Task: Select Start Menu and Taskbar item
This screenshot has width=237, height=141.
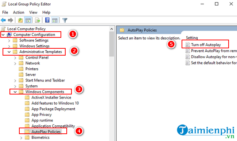Action: coord(45,80)
